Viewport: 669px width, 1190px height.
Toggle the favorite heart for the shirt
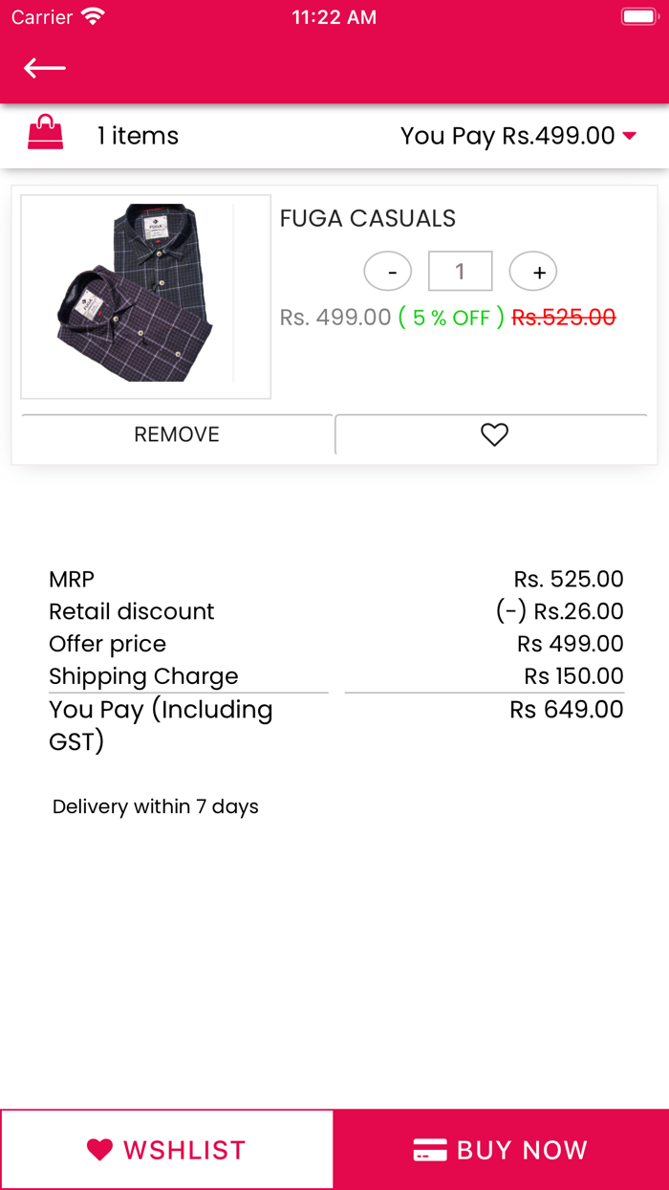pyautogui.click(x=493, y=434)
